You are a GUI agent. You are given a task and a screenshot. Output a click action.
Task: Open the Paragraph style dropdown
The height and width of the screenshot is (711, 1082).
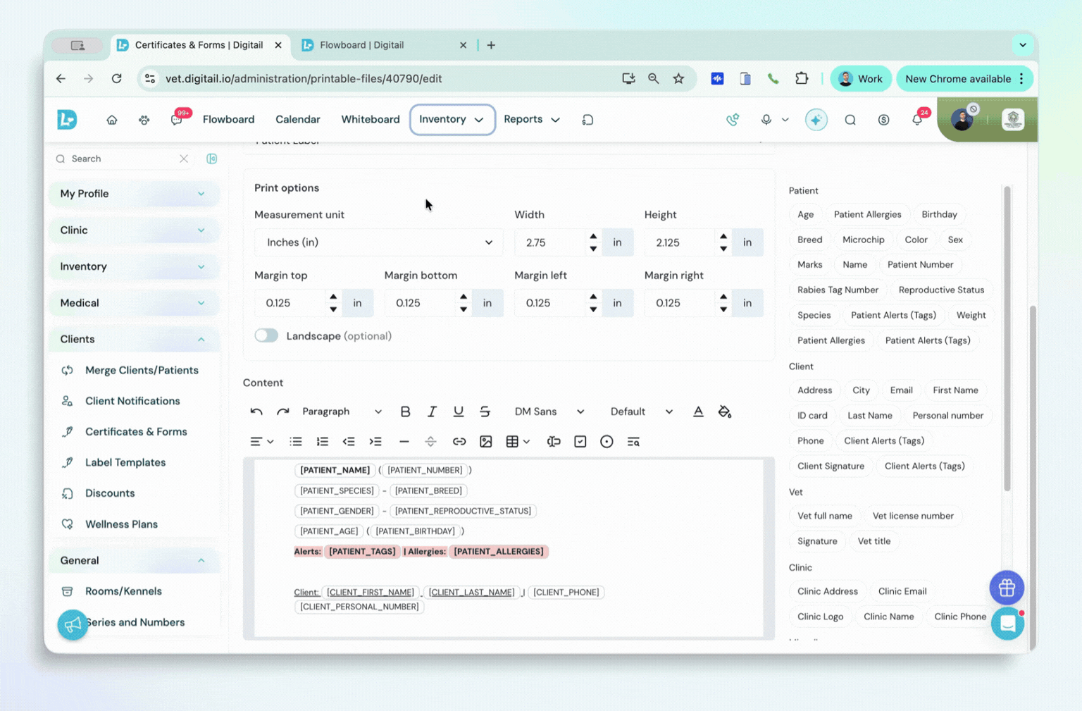click(x=342, y=412)
